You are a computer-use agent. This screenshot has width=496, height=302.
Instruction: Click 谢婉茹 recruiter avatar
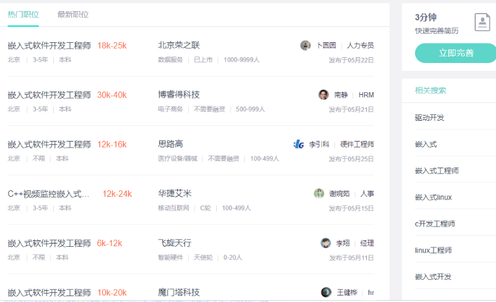[x=319, y=194]
